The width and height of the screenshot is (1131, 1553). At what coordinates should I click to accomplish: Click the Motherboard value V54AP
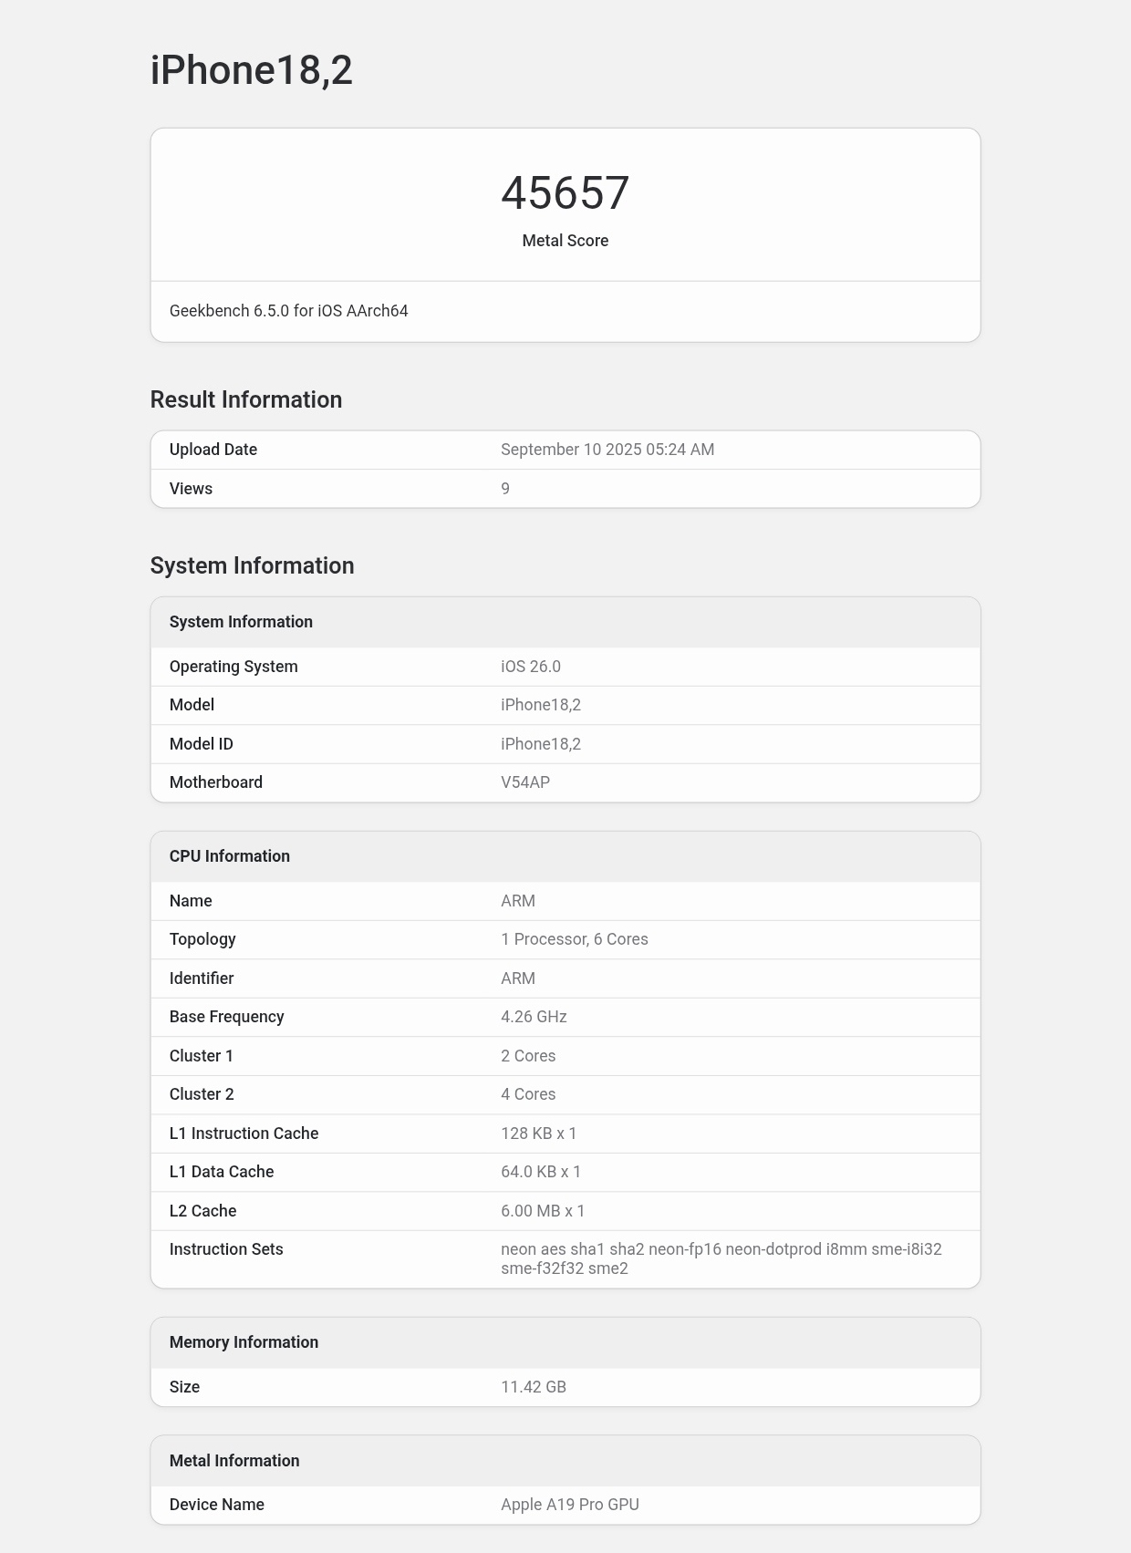524,782
